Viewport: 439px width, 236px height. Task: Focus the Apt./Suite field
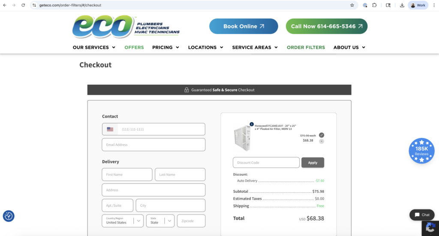coord(117,205)
